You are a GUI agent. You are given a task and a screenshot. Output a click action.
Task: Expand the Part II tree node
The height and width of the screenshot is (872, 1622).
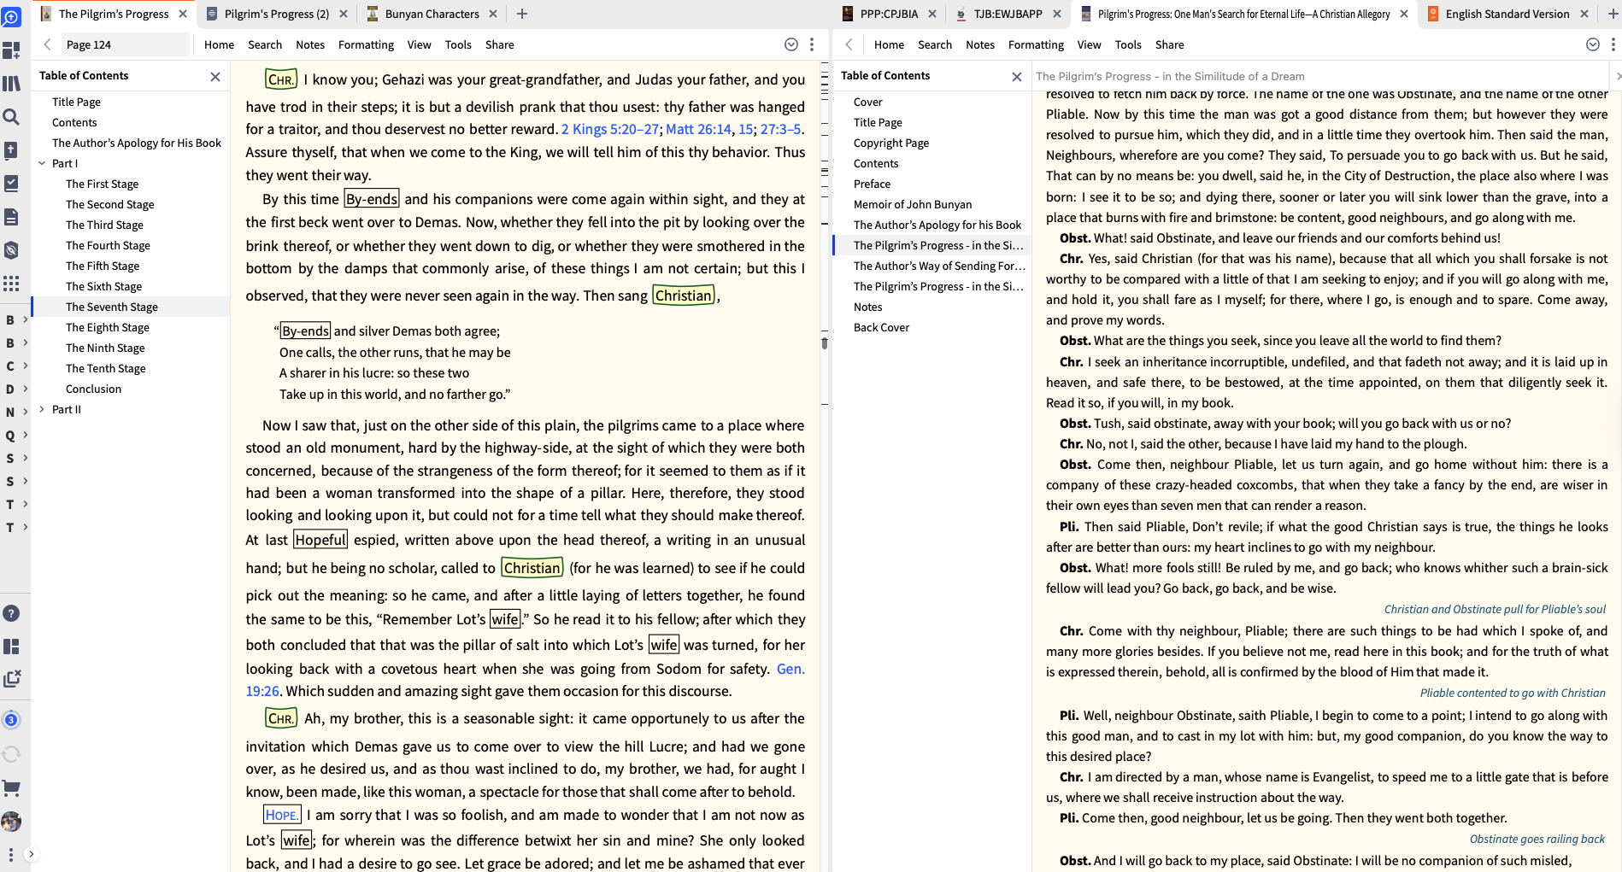coord(42,409)
